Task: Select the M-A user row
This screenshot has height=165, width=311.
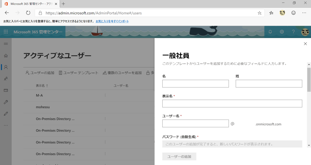Action: [x=89, y=95]
